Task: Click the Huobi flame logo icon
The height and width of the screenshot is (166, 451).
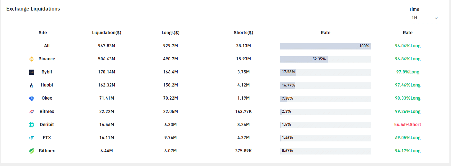Action: coord(32,85)
